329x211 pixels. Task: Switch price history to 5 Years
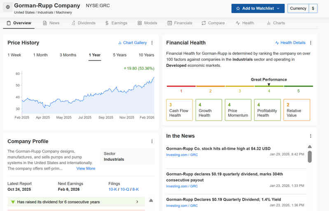[120, 55]
